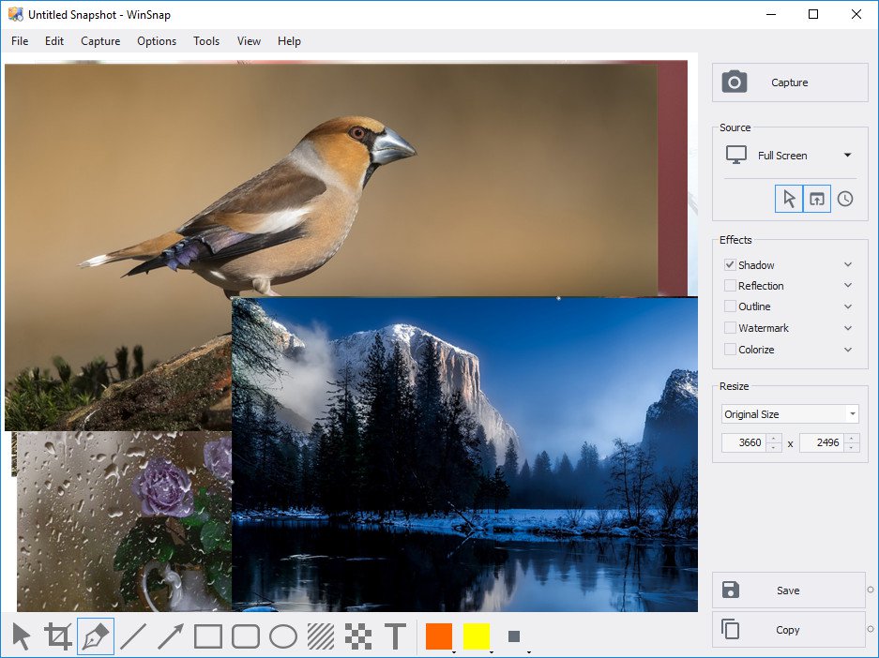Viewport: 879px width, 658px height.
Task: Open the Capture menu
Action: point(99,41)
